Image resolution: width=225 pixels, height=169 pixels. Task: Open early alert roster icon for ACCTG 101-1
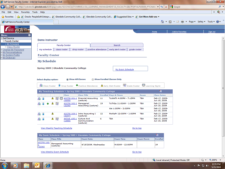tap(52, 99)
